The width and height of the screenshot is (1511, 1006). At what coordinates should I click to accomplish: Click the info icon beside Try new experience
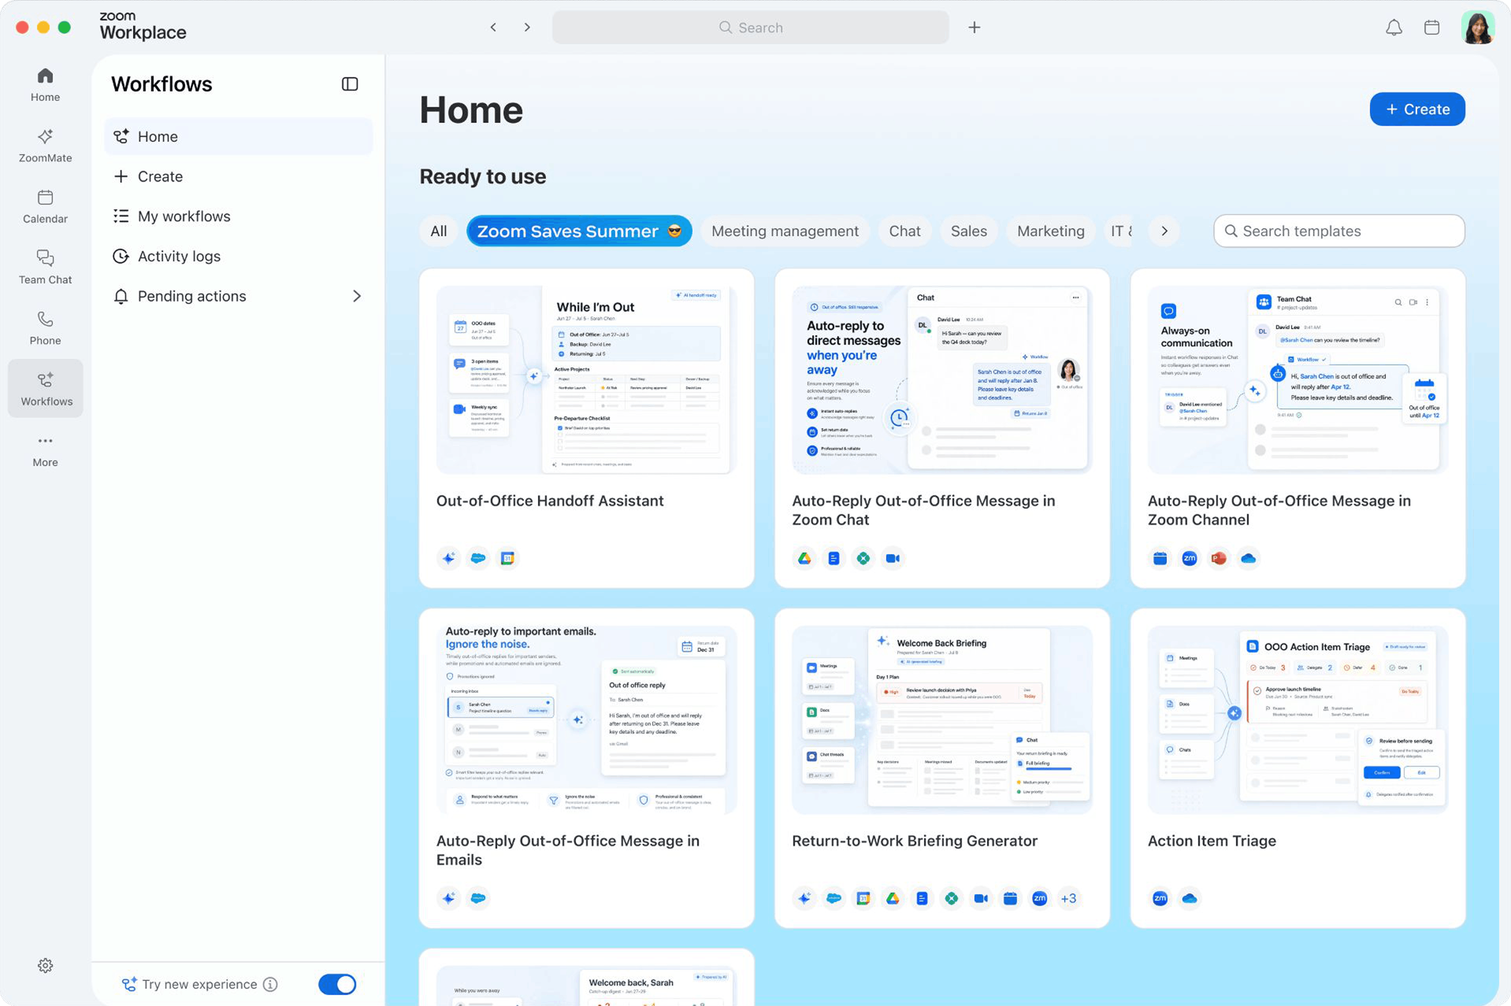tap(270, 984)
